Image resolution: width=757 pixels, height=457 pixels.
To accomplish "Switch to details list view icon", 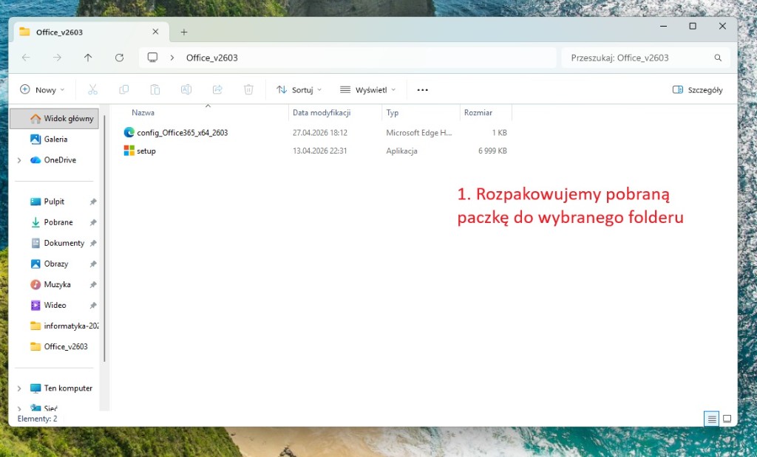I will [x=711, y=419].
